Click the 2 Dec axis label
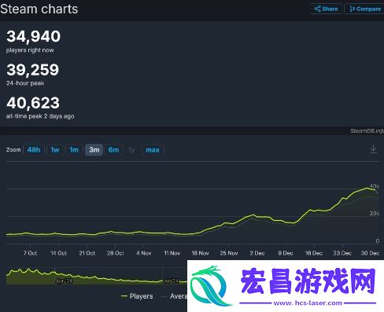 pos(257,253)
